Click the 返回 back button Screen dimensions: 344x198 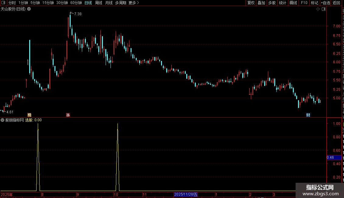(x=336, y=3)
